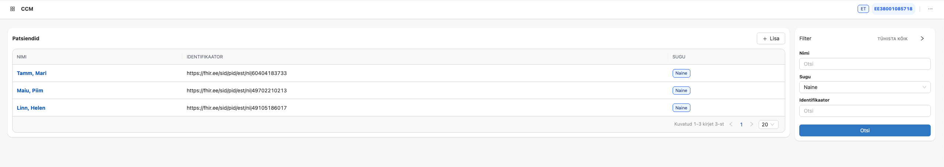
Task: Clear all filters with Tühista kõik
Action: (892, 39)
